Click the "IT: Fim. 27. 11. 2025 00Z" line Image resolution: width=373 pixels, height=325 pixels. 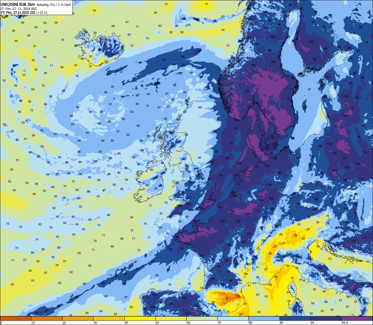(18, 9)
